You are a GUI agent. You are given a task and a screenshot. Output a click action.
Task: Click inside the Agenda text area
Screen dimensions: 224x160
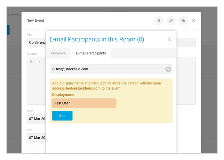point(36,84)
